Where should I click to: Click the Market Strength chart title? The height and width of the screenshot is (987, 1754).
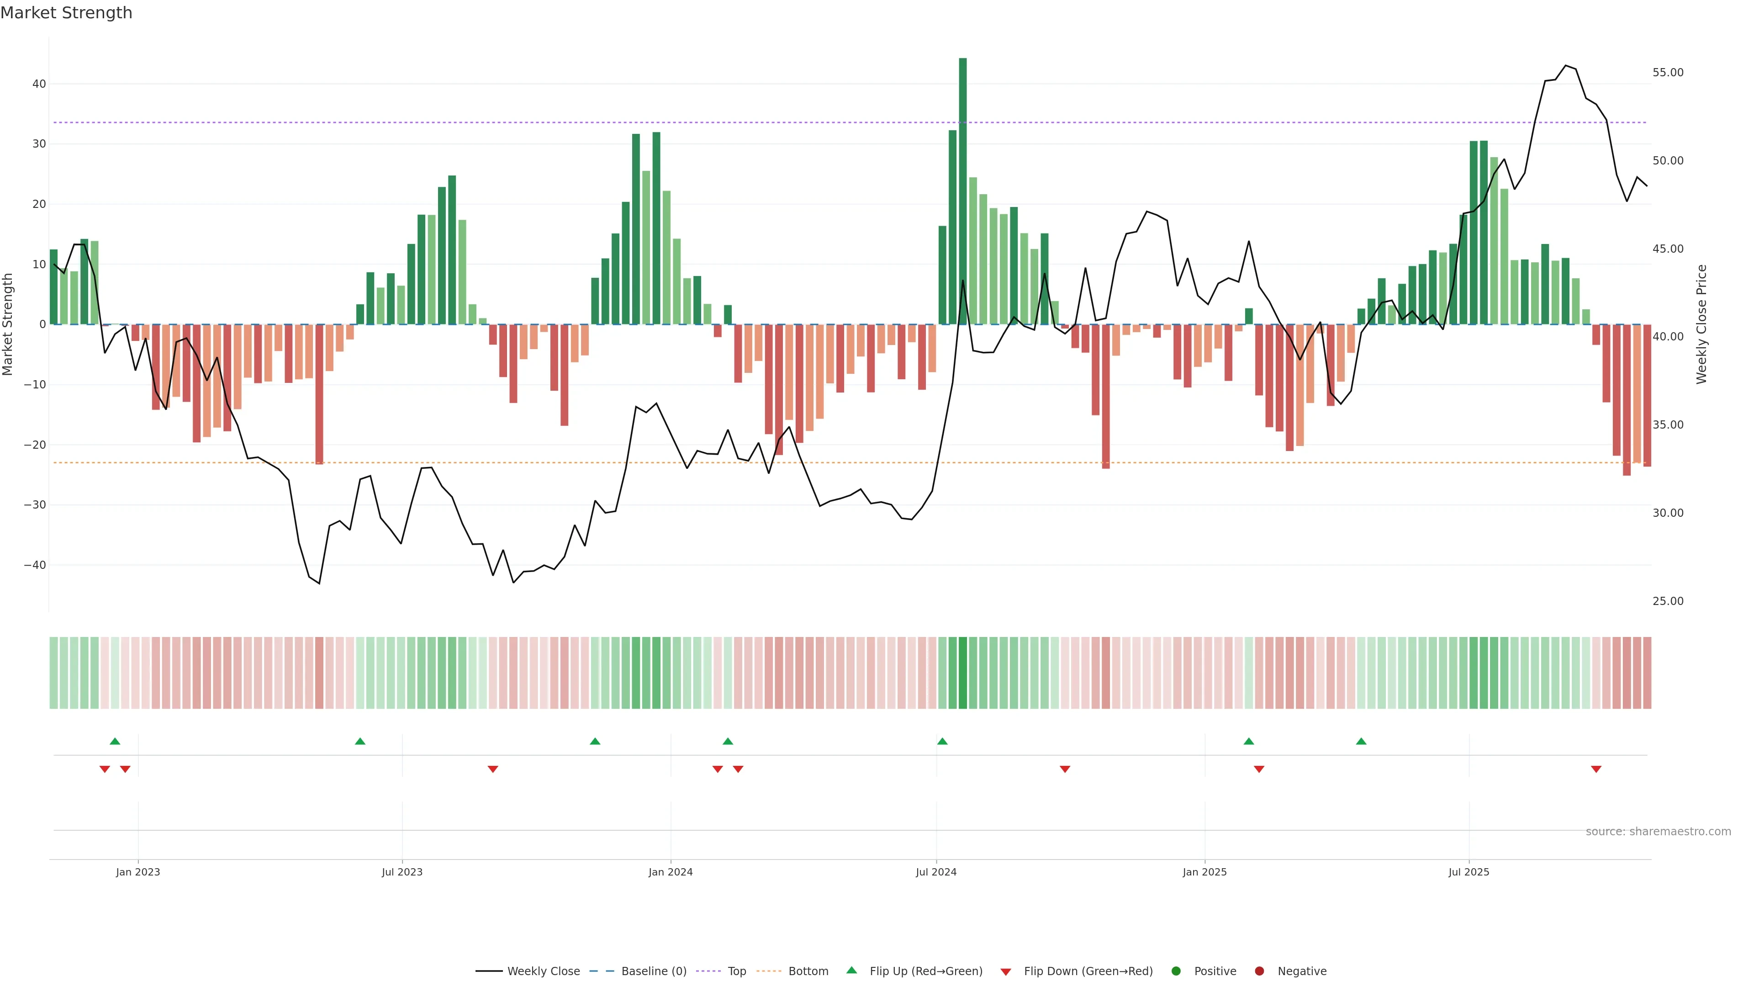coord(66,13)
